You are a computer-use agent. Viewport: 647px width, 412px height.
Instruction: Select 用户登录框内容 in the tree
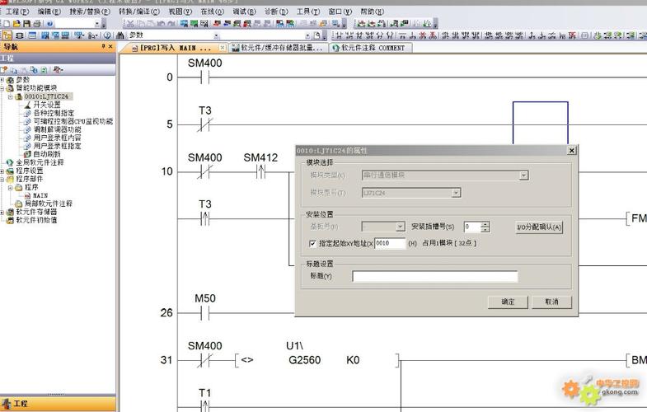tap(57, 138)
